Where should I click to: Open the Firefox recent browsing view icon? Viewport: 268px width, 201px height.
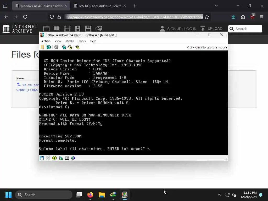[5, 6]
